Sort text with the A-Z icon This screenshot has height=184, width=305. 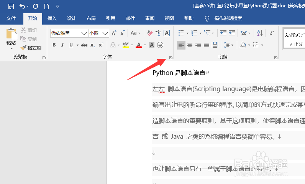pos(260,33)
